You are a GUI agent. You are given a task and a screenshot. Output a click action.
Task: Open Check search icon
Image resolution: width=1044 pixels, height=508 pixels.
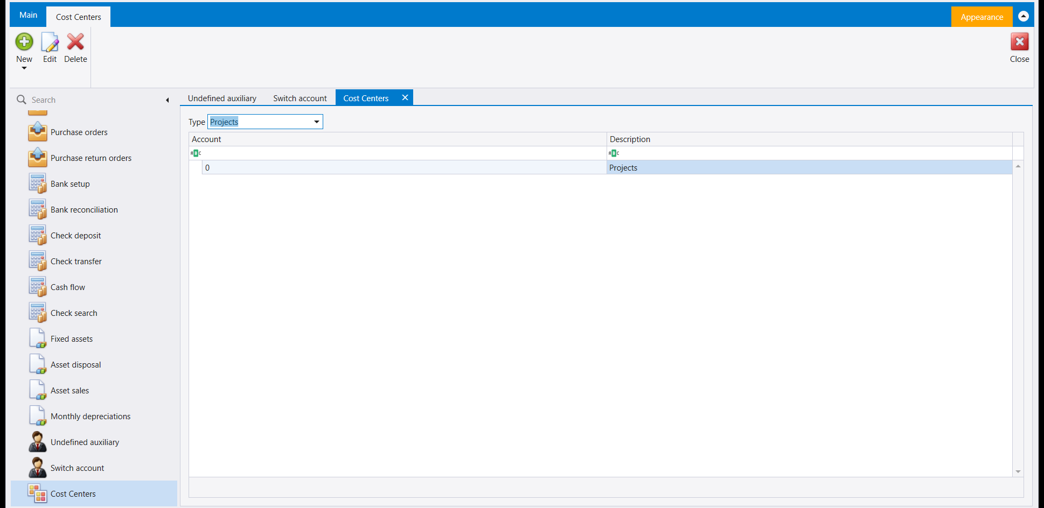coord(38,313)
